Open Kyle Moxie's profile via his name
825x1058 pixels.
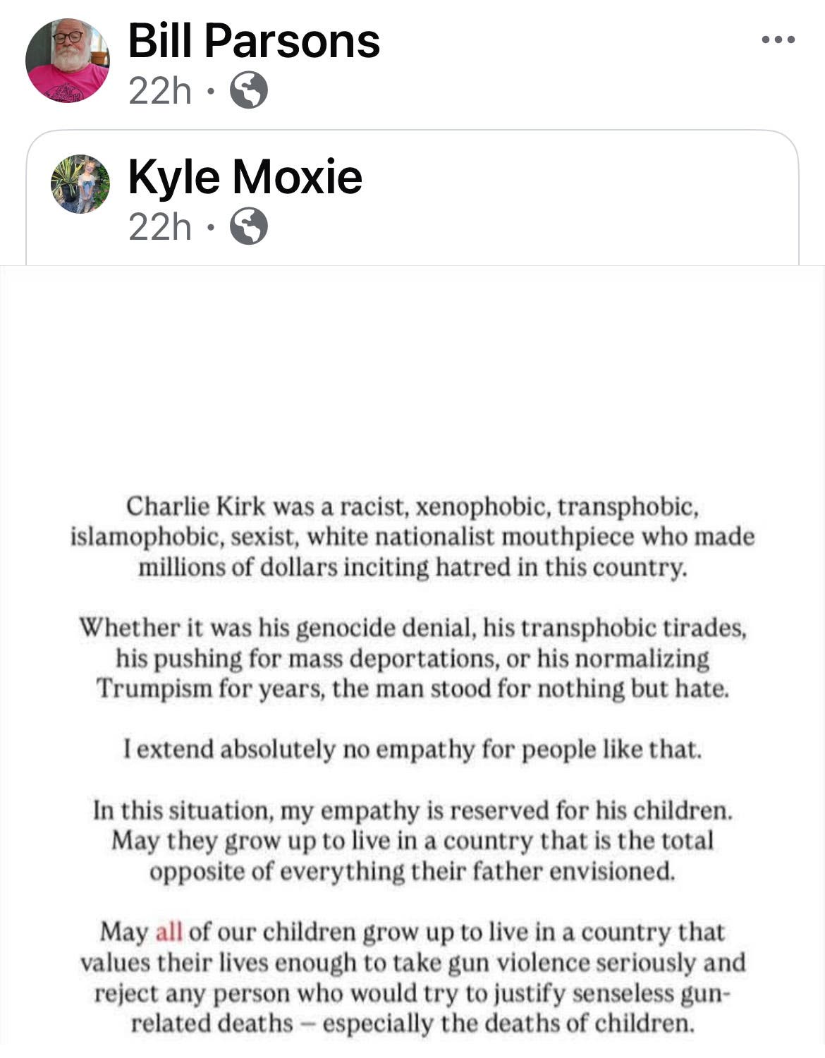coord(245,176)
